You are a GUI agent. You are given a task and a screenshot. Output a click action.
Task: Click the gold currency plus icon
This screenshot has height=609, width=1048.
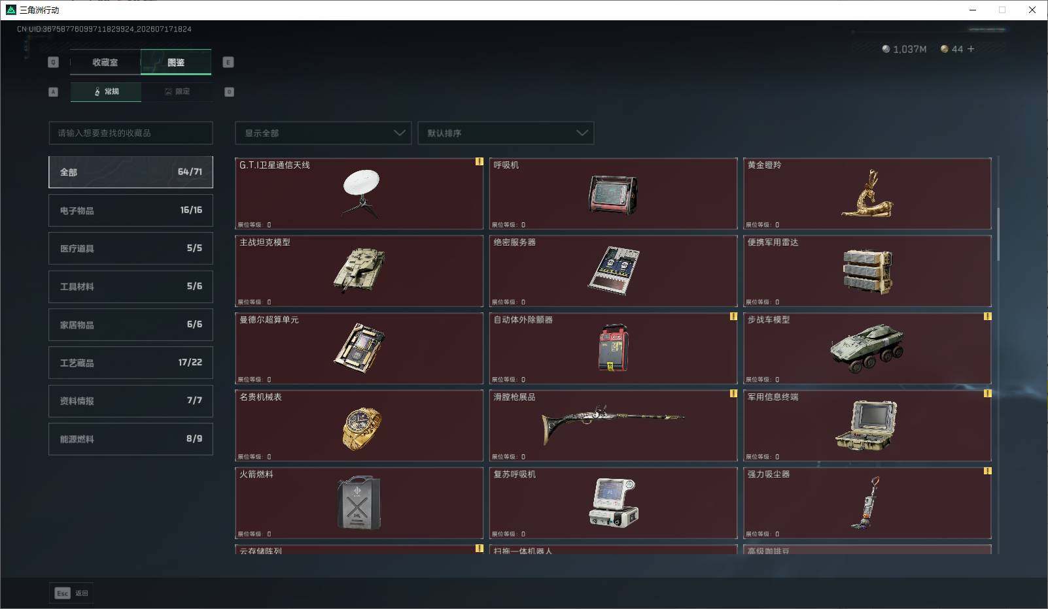[971, 49]
